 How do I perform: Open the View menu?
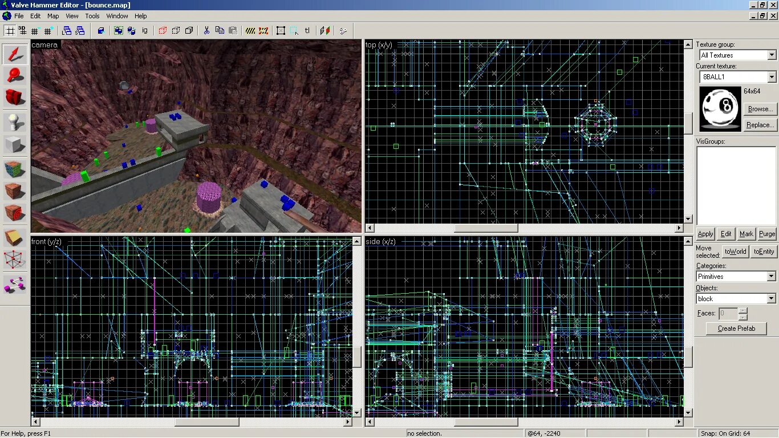72,16
